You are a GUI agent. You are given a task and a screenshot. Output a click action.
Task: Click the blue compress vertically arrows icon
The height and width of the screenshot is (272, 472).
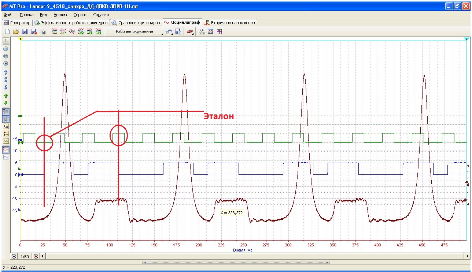(5, 80)
